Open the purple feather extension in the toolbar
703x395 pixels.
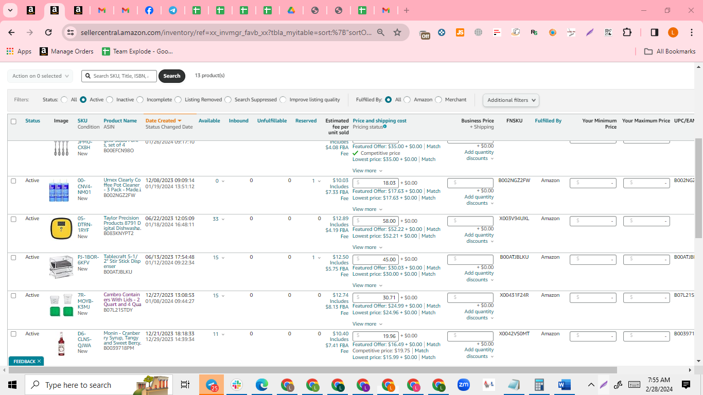(590, 32)
